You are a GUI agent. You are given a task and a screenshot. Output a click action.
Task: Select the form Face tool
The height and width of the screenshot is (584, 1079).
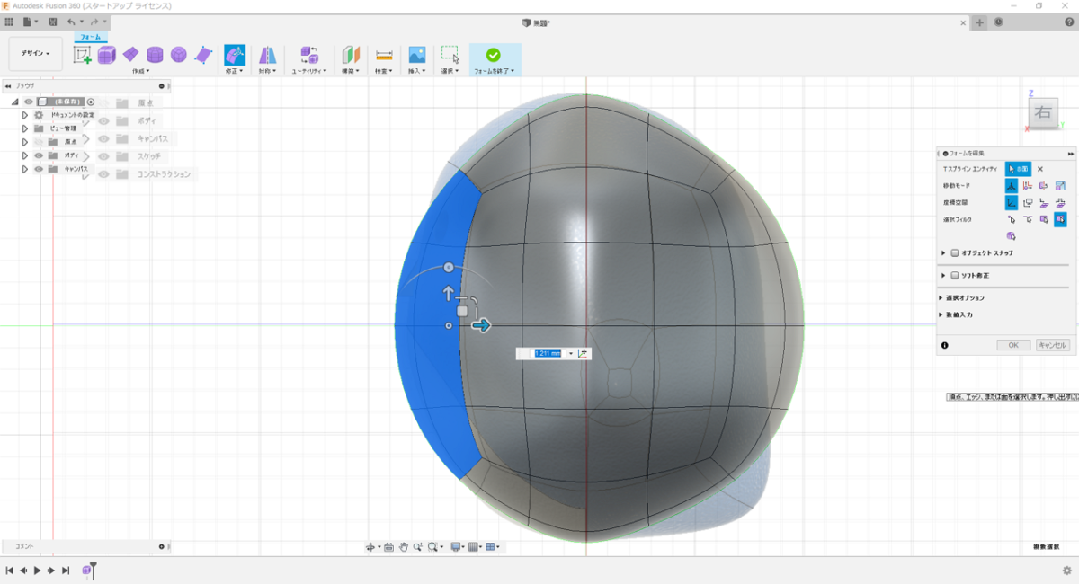pyautogui.click(x=203, y=55)
